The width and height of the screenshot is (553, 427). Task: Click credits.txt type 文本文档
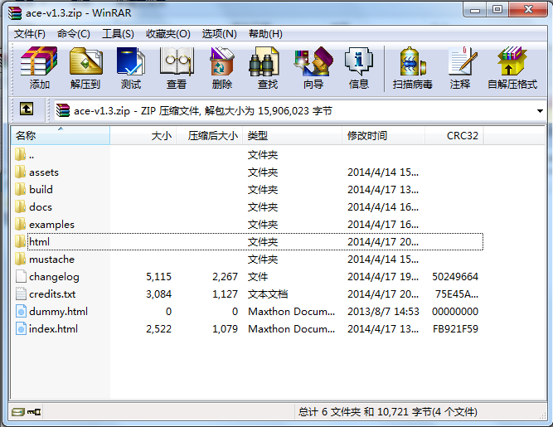(268, 294)
